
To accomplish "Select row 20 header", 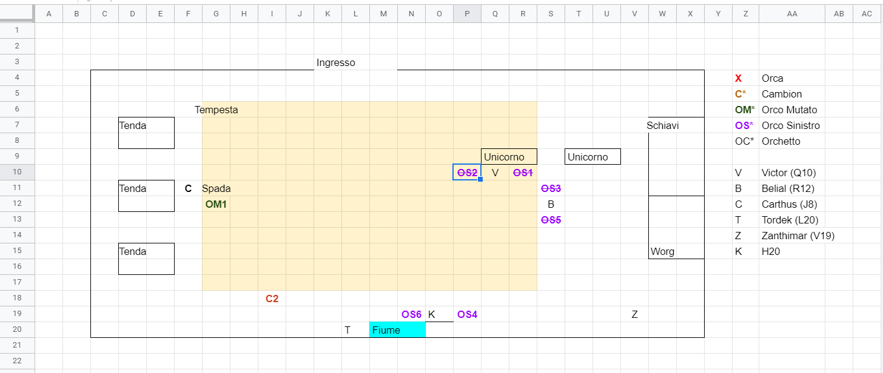I will 17,330.
